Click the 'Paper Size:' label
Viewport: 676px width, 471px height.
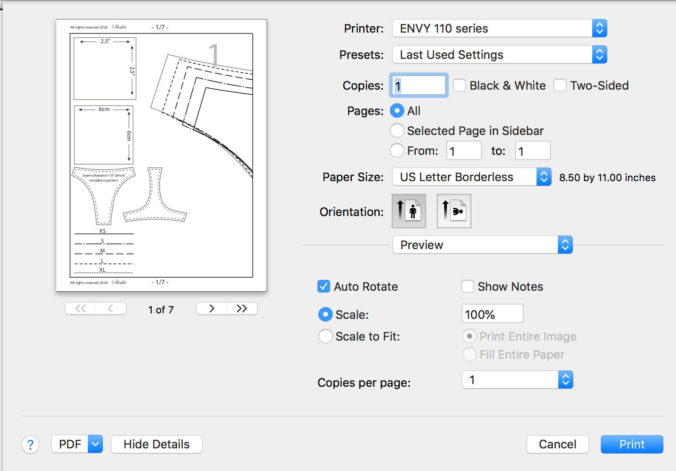tap(353, 177)
